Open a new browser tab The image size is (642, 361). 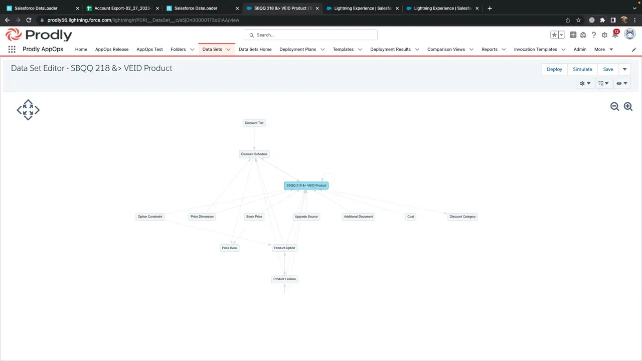pyautogui.click(x=490, y=8)
